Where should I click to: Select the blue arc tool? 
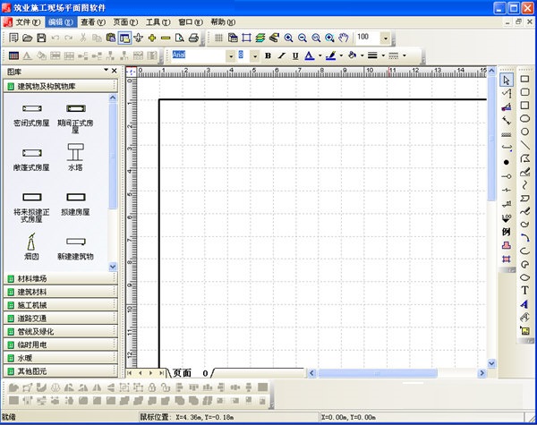pyautogui.click(x=524, y=238)
